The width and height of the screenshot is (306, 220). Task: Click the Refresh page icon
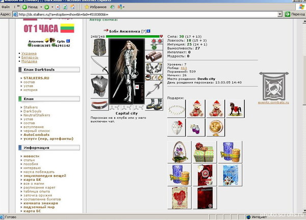pos(65,7)
